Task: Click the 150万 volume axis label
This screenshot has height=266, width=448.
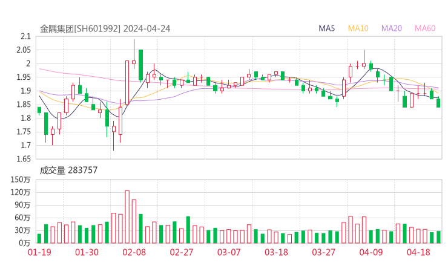Action: tap(21, 180)
